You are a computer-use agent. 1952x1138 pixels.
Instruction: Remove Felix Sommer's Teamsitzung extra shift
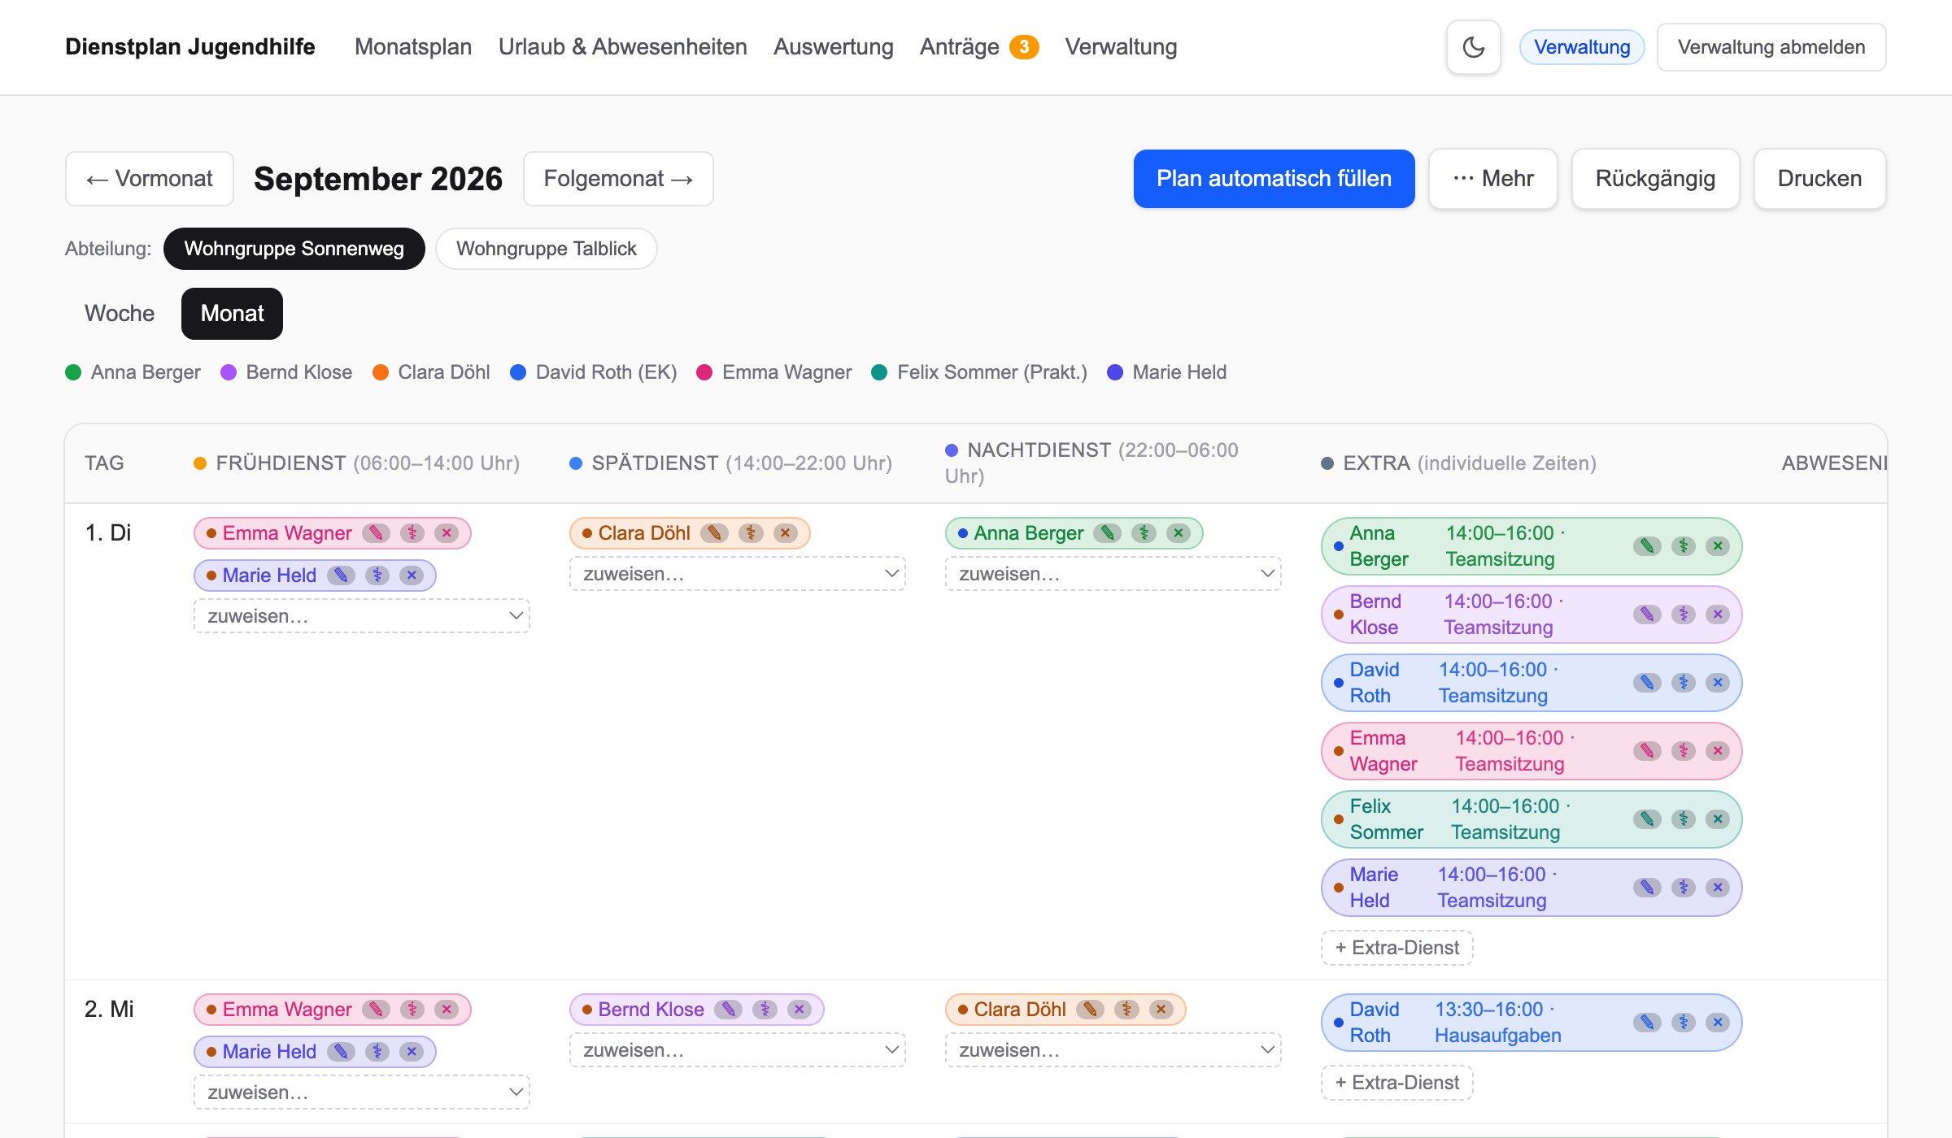pos(1718,819)
